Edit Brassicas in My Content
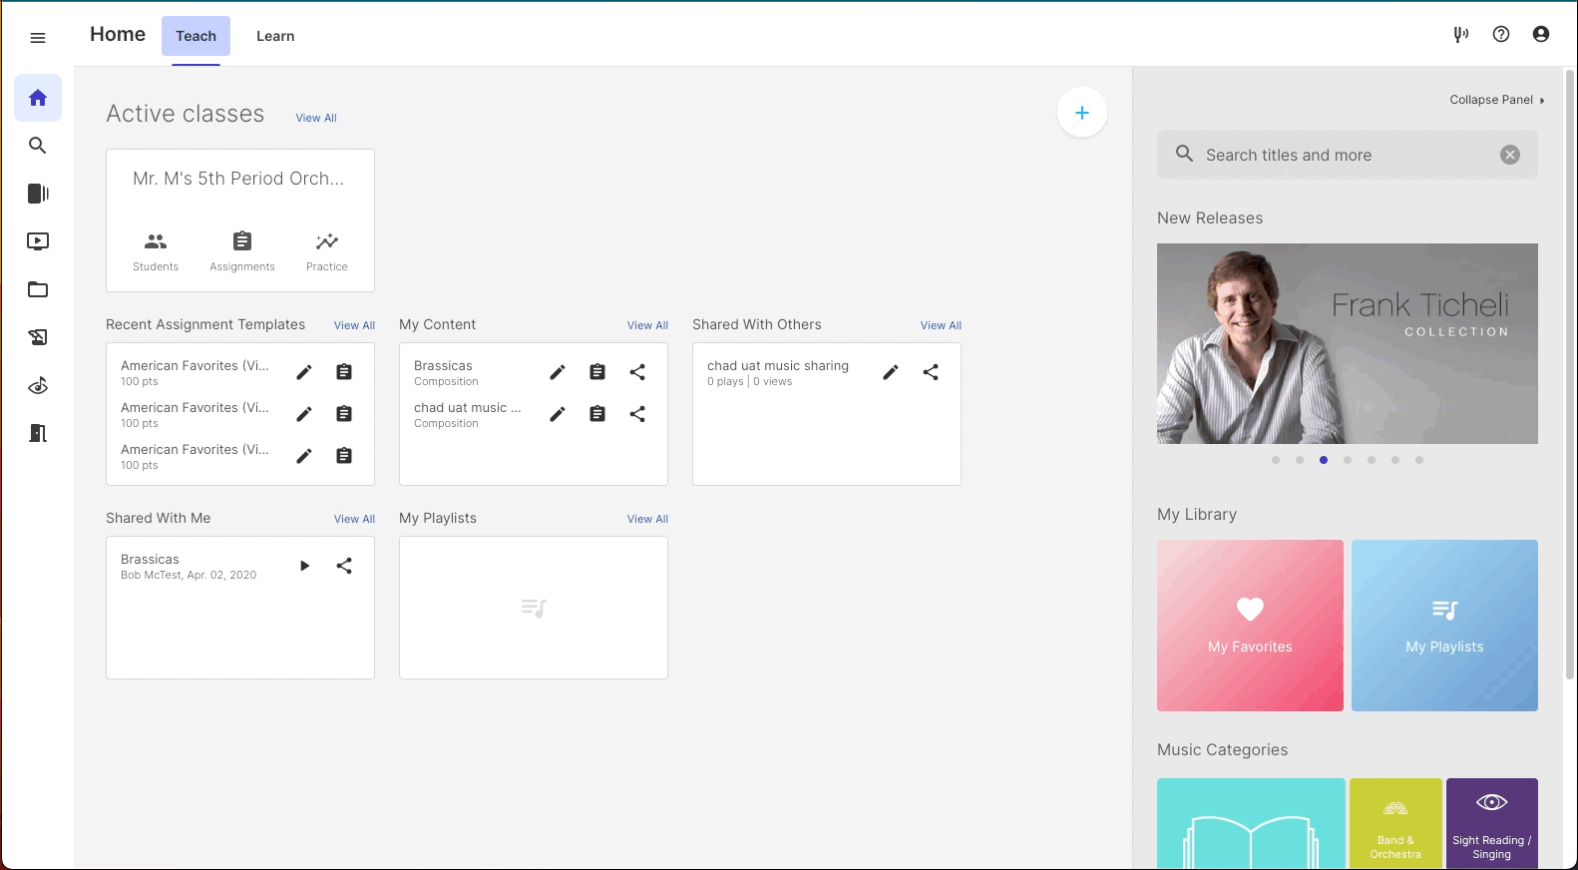1578x870 pixels. 558,372
